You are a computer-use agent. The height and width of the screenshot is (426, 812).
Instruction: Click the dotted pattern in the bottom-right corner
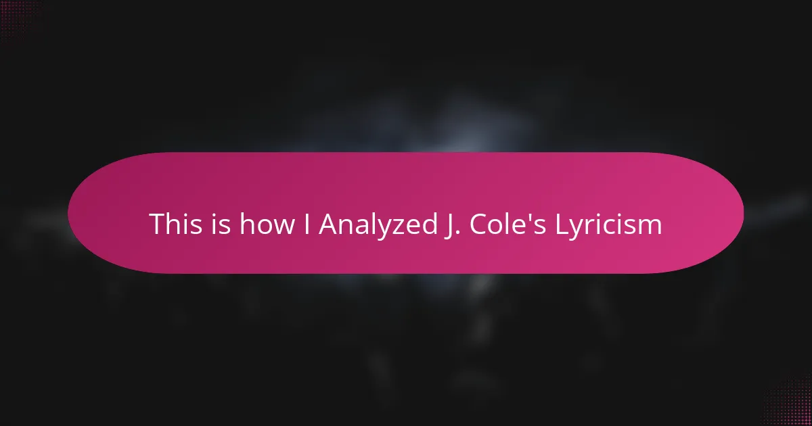click(x=792, y=406)
